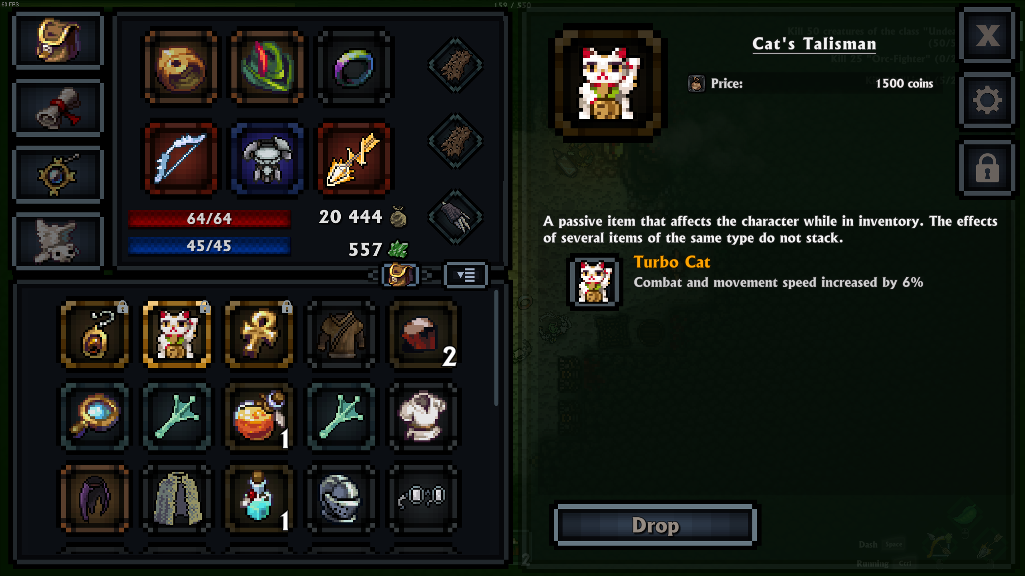
Task: Toggle the lock on the ankh item
Action: point(287,307)
